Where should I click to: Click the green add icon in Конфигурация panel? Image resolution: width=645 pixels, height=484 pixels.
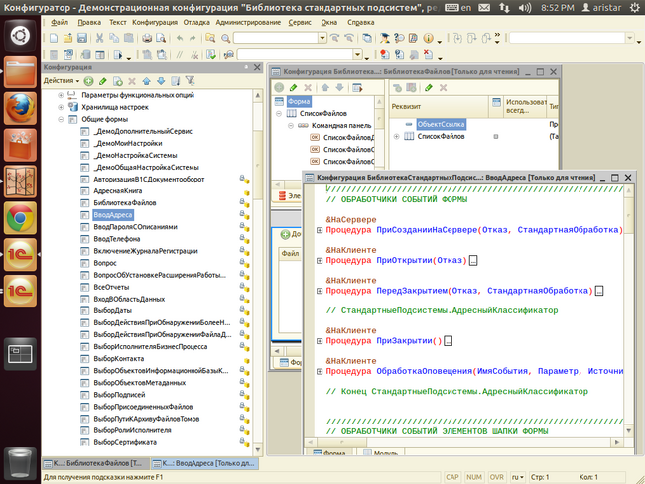(x=88, y=80)
